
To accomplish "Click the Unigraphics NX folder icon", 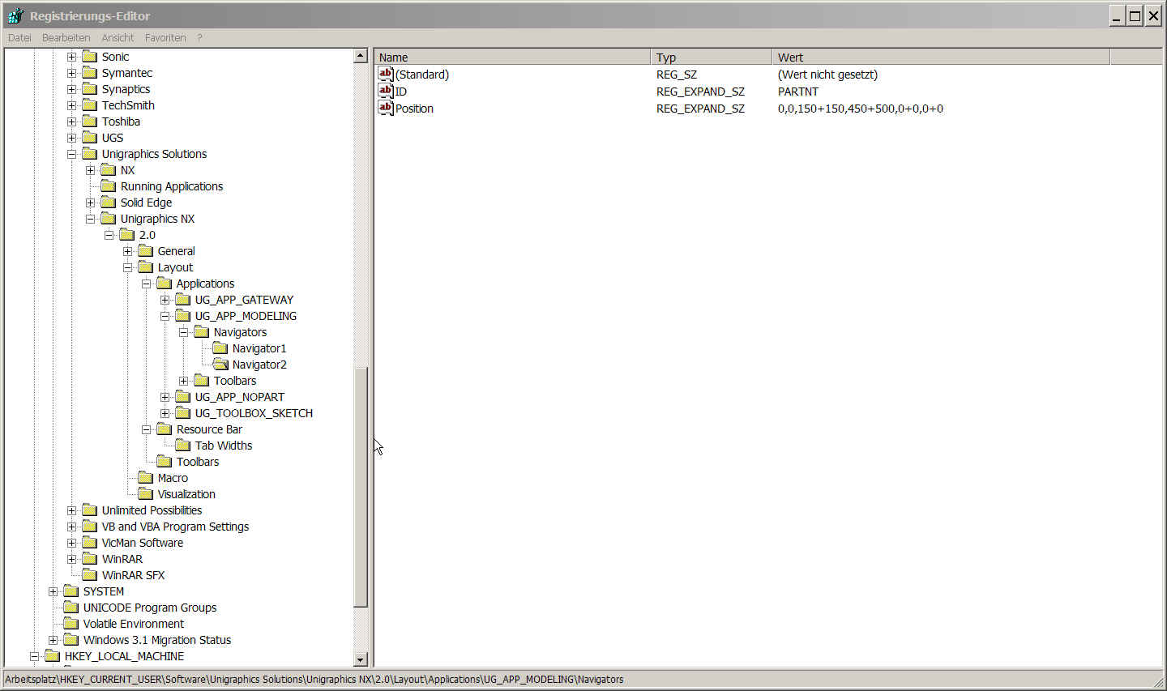I will (x=109, y=219).
